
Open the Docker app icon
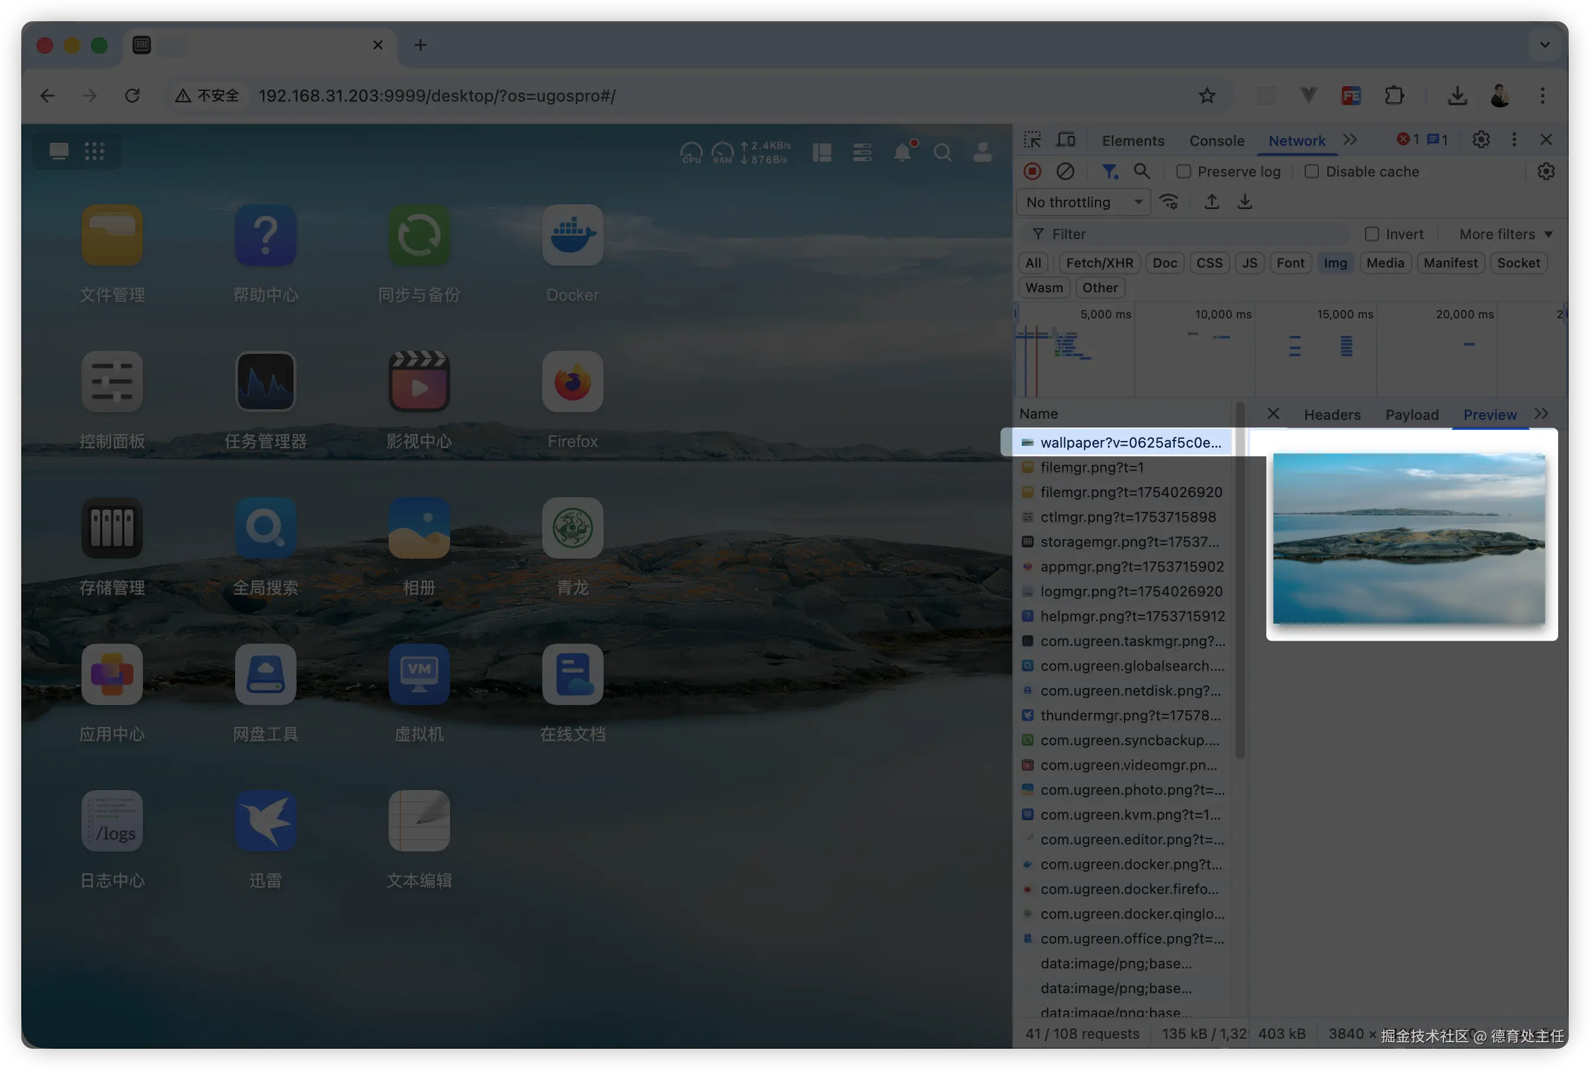[572, 236]
